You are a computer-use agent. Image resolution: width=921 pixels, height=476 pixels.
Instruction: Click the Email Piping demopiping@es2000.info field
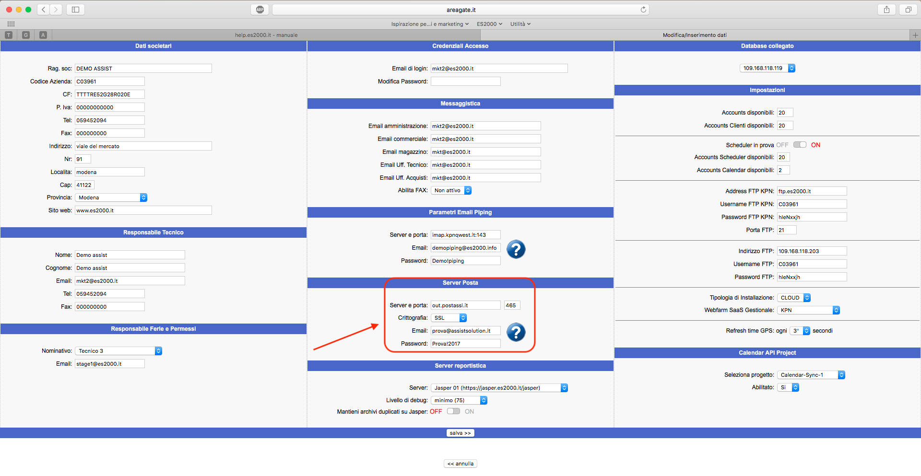click(466, 248)
